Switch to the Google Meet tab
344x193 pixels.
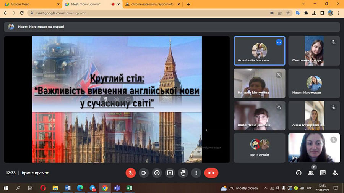click(x=31, y=4)
